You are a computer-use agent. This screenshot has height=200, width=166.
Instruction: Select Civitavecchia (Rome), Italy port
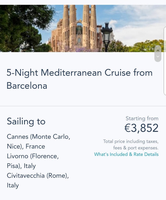pyautogui.click(x=37, y=180)
